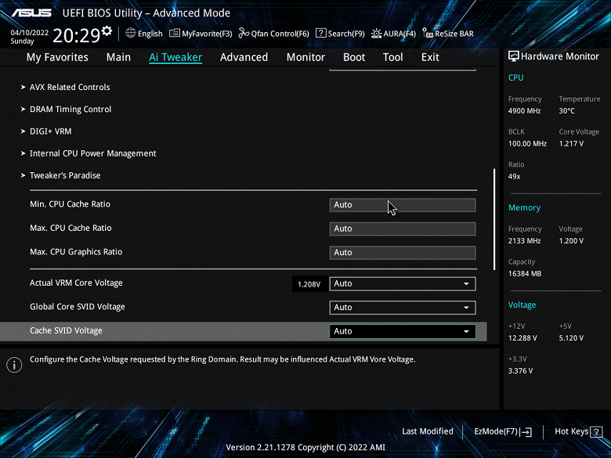This screenshot has height=458, width=611.
Task: Open the settings gear beside the clock
Action: (x=107, y=31)
